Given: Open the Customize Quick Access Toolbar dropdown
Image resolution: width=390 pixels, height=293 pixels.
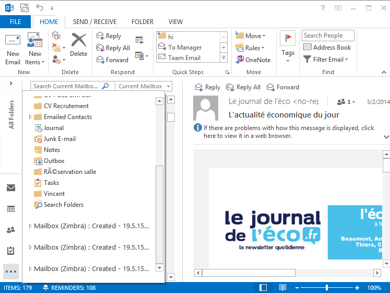Looking at the screenshot, I should click(52, 8).
